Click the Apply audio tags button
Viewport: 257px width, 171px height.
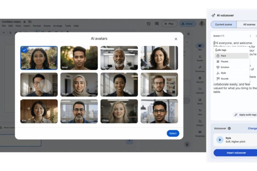[x=245, y=115]
